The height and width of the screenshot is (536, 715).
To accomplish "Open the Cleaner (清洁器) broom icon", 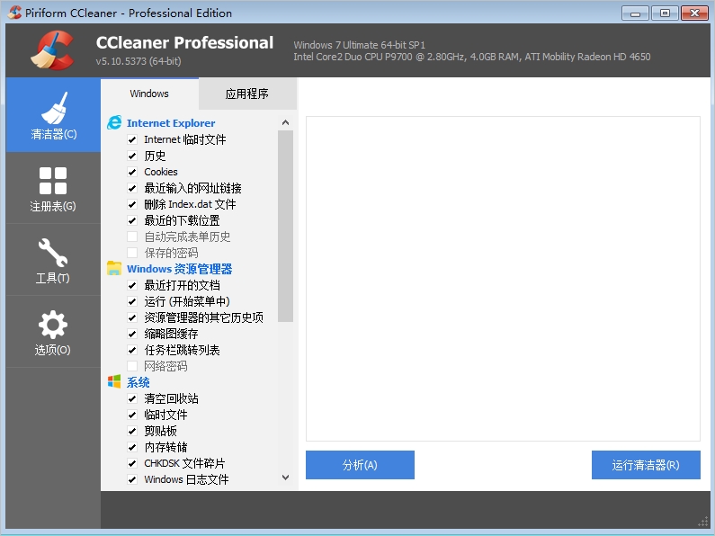I will [54, 108].
